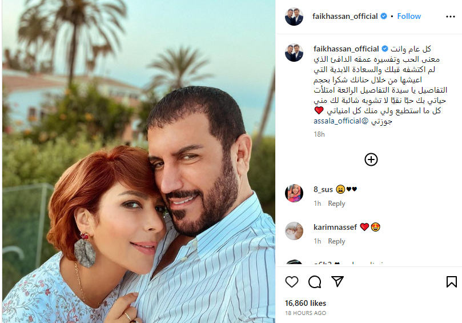Open karimnassef commenter avatar

(294, 231)
